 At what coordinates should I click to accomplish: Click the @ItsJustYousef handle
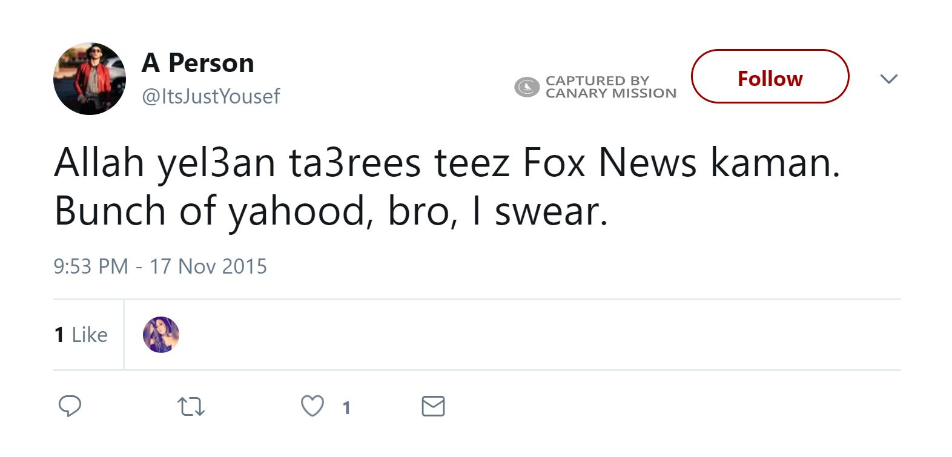tap(211, 96)
